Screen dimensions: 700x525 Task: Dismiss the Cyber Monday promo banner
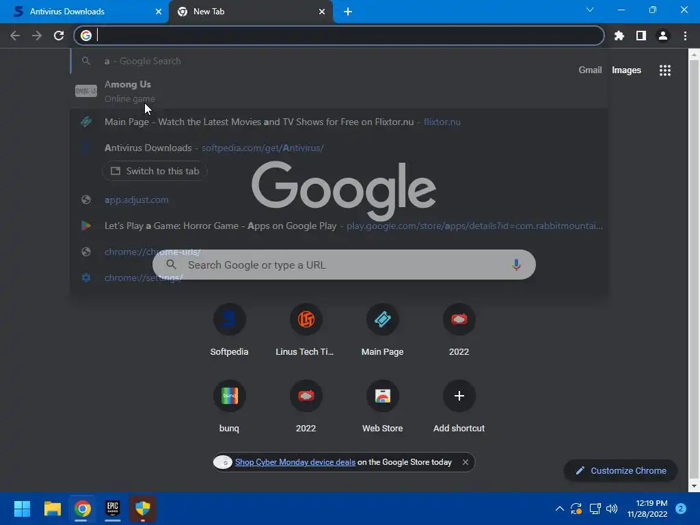465,462
